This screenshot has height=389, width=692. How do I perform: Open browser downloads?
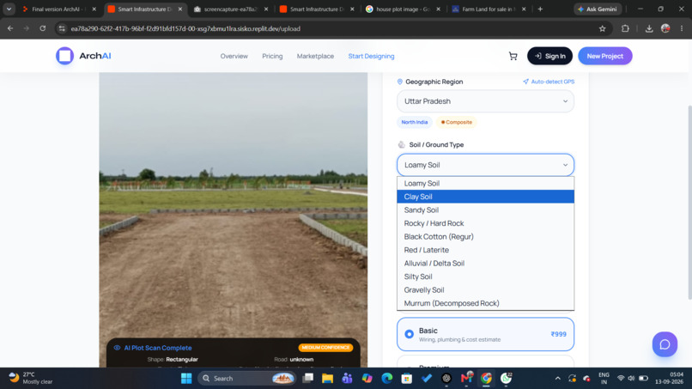coord(649,28)
